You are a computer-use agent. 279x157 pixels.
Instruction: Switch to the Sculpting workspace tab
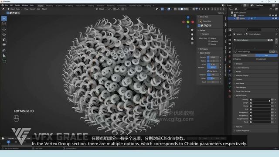(x=59, y=6)
